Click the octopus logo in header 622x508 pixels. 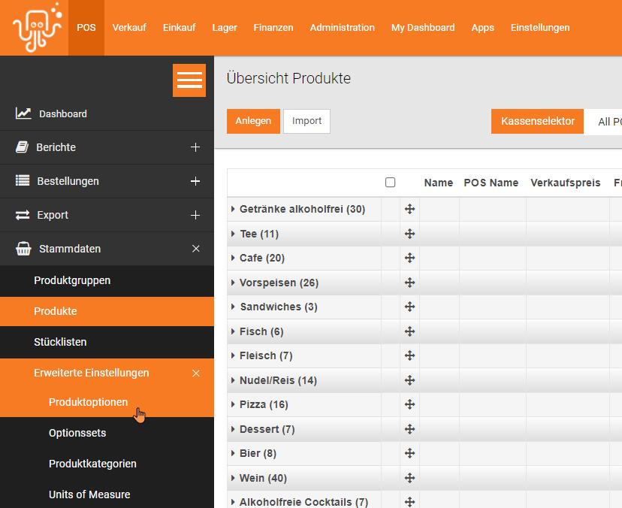38,27
